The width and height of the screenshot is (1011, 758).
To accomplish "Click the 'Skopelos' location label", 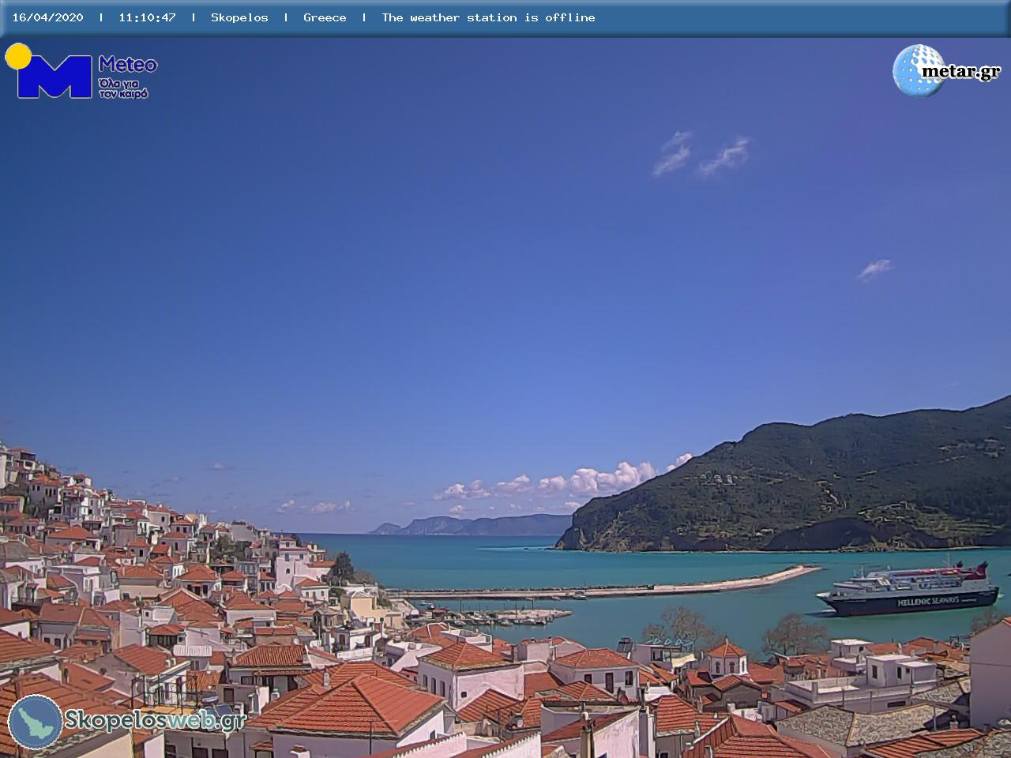I will [239, 17].
